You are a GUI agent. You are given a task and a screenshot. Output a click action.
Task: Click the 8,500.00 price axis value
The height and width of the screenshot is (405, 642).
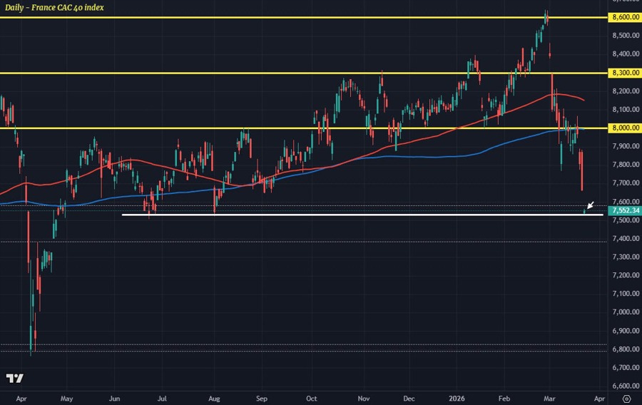pyautogui.click(x=626, y=36)
